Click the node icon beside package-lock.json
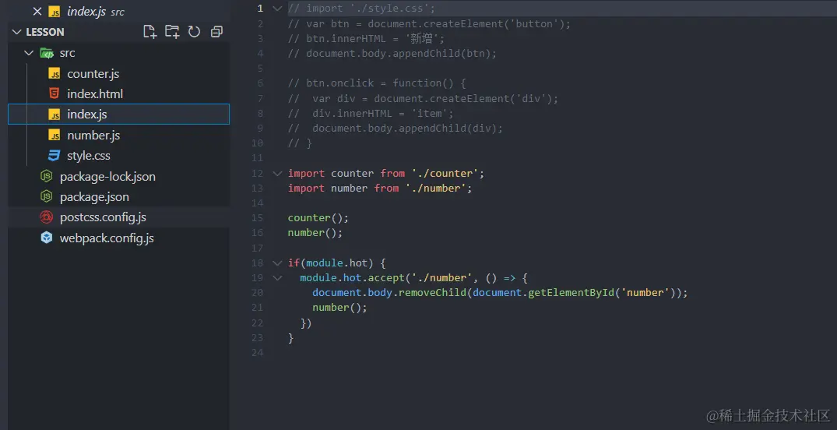837x430 pixels. click(47, 176)
